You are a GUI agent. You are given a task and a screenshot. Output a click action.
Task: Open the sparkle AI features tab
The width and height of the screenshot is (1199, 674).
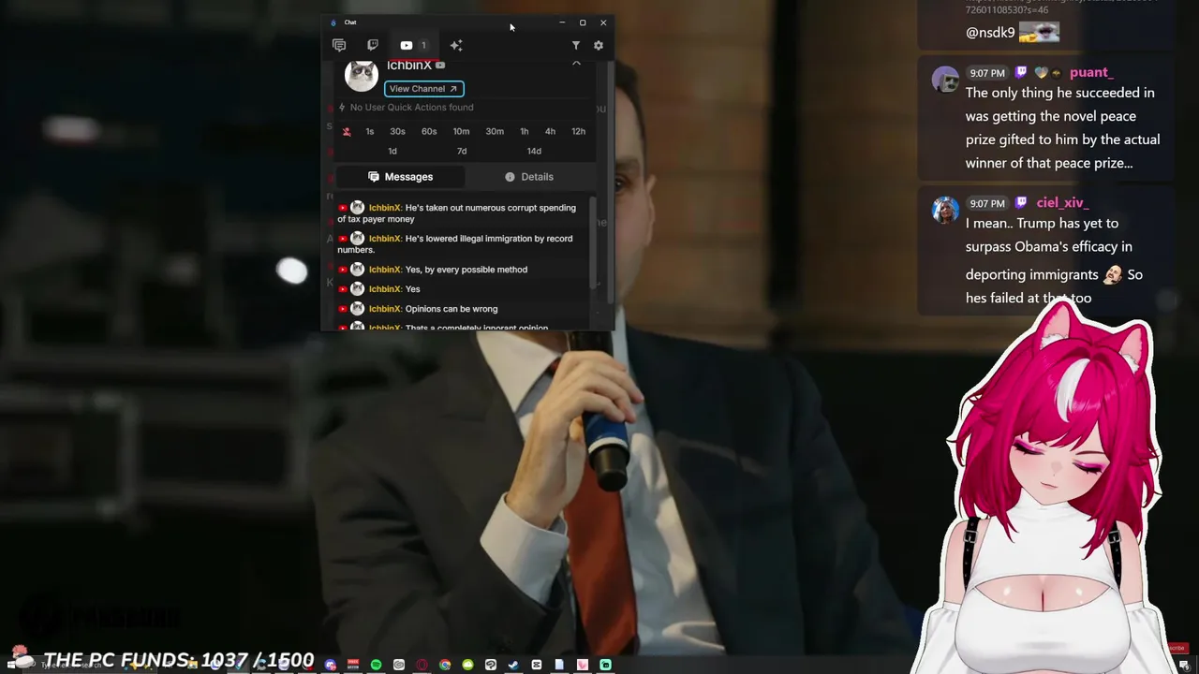click(456, 45)
